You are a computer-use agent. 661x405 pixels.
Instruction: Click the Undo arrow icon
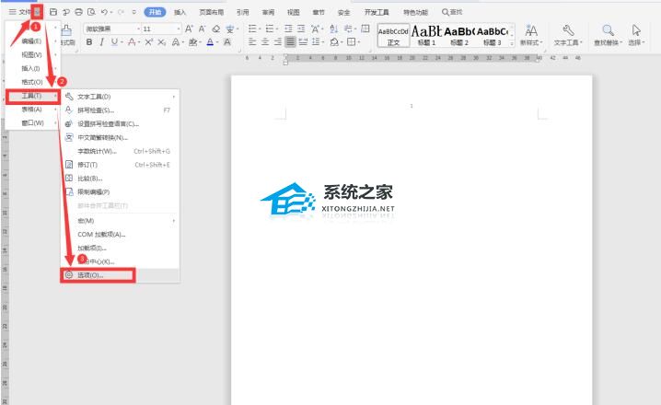click(x=105, y=12)
